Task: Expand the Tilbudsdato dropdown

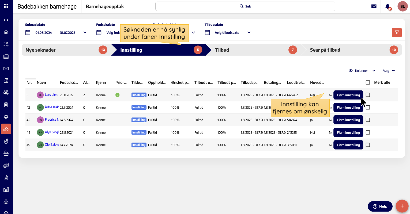Action: (x=249, y=33)
